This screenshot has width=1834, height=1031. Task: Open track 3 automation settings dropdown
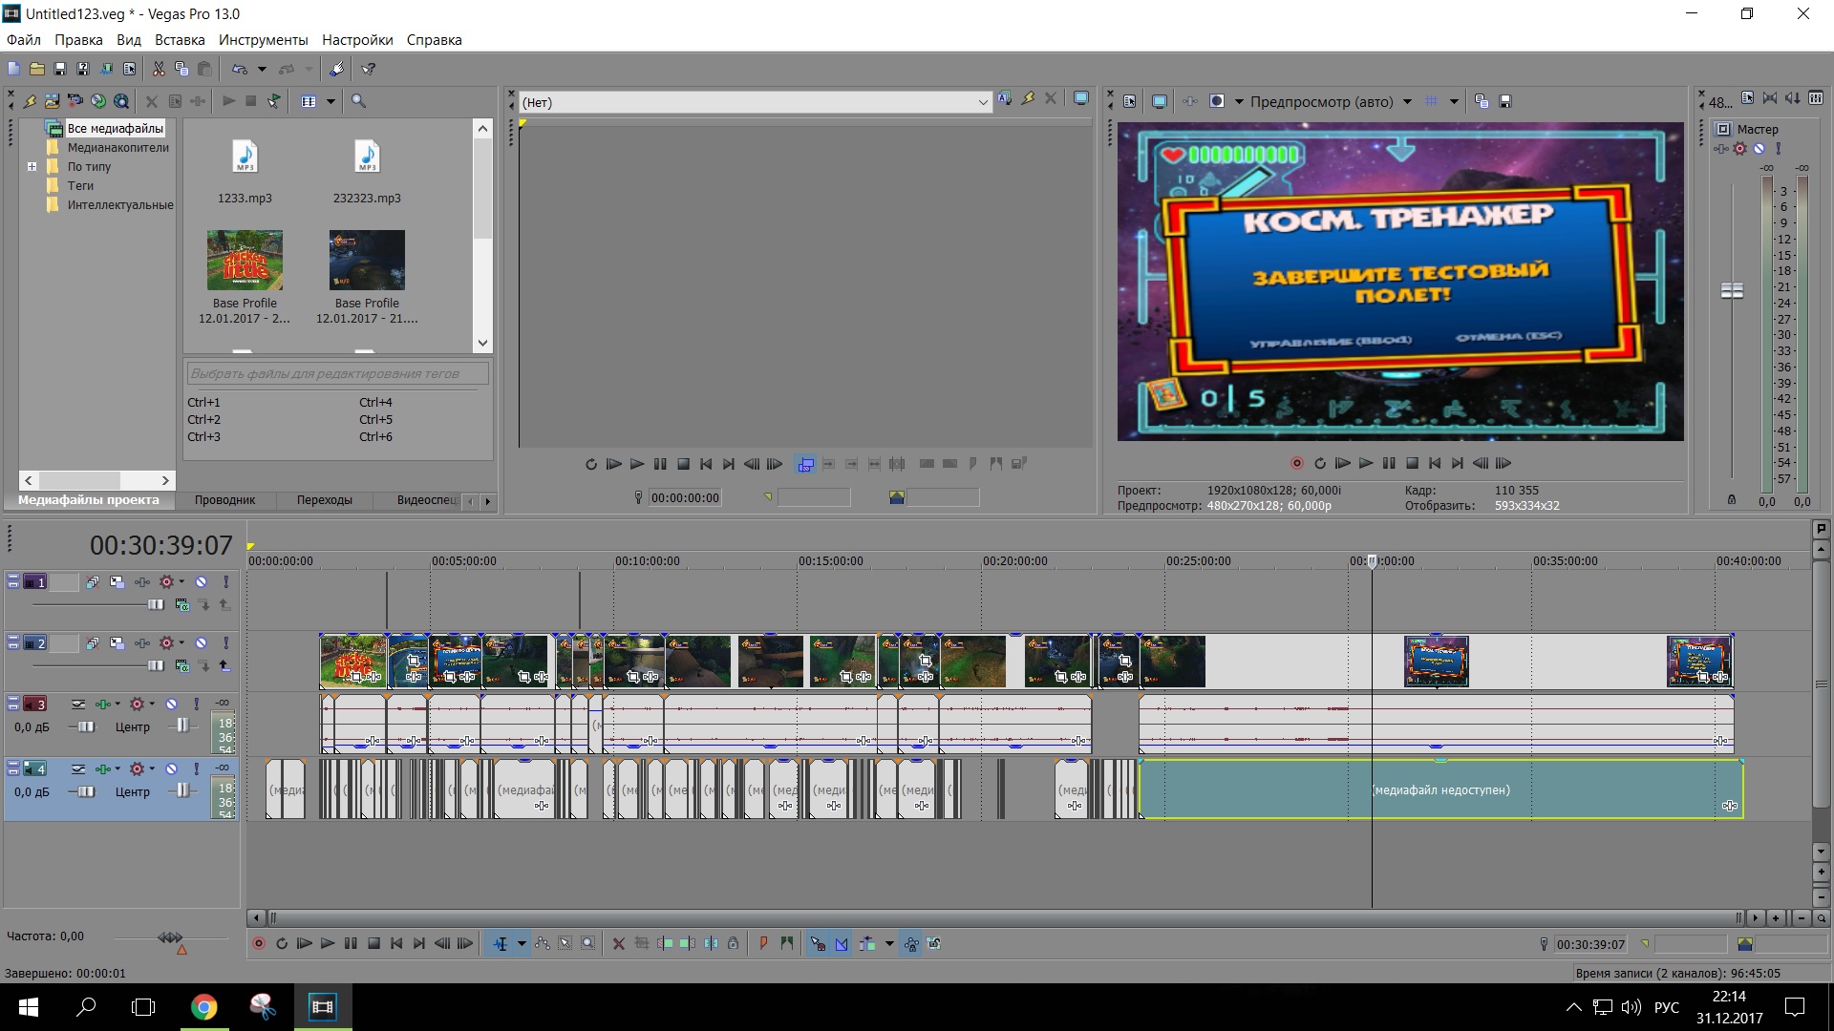(x=152, y=704)
